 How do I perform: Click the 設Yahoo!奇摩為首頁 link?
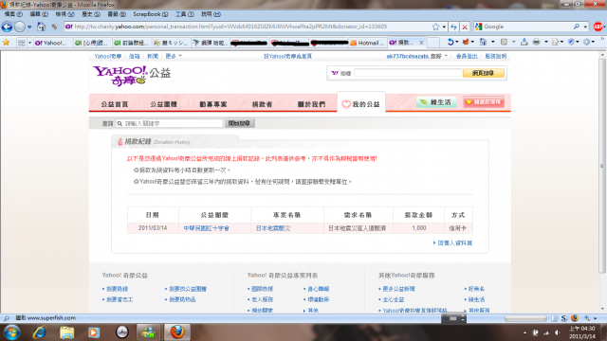click(287, 56)
